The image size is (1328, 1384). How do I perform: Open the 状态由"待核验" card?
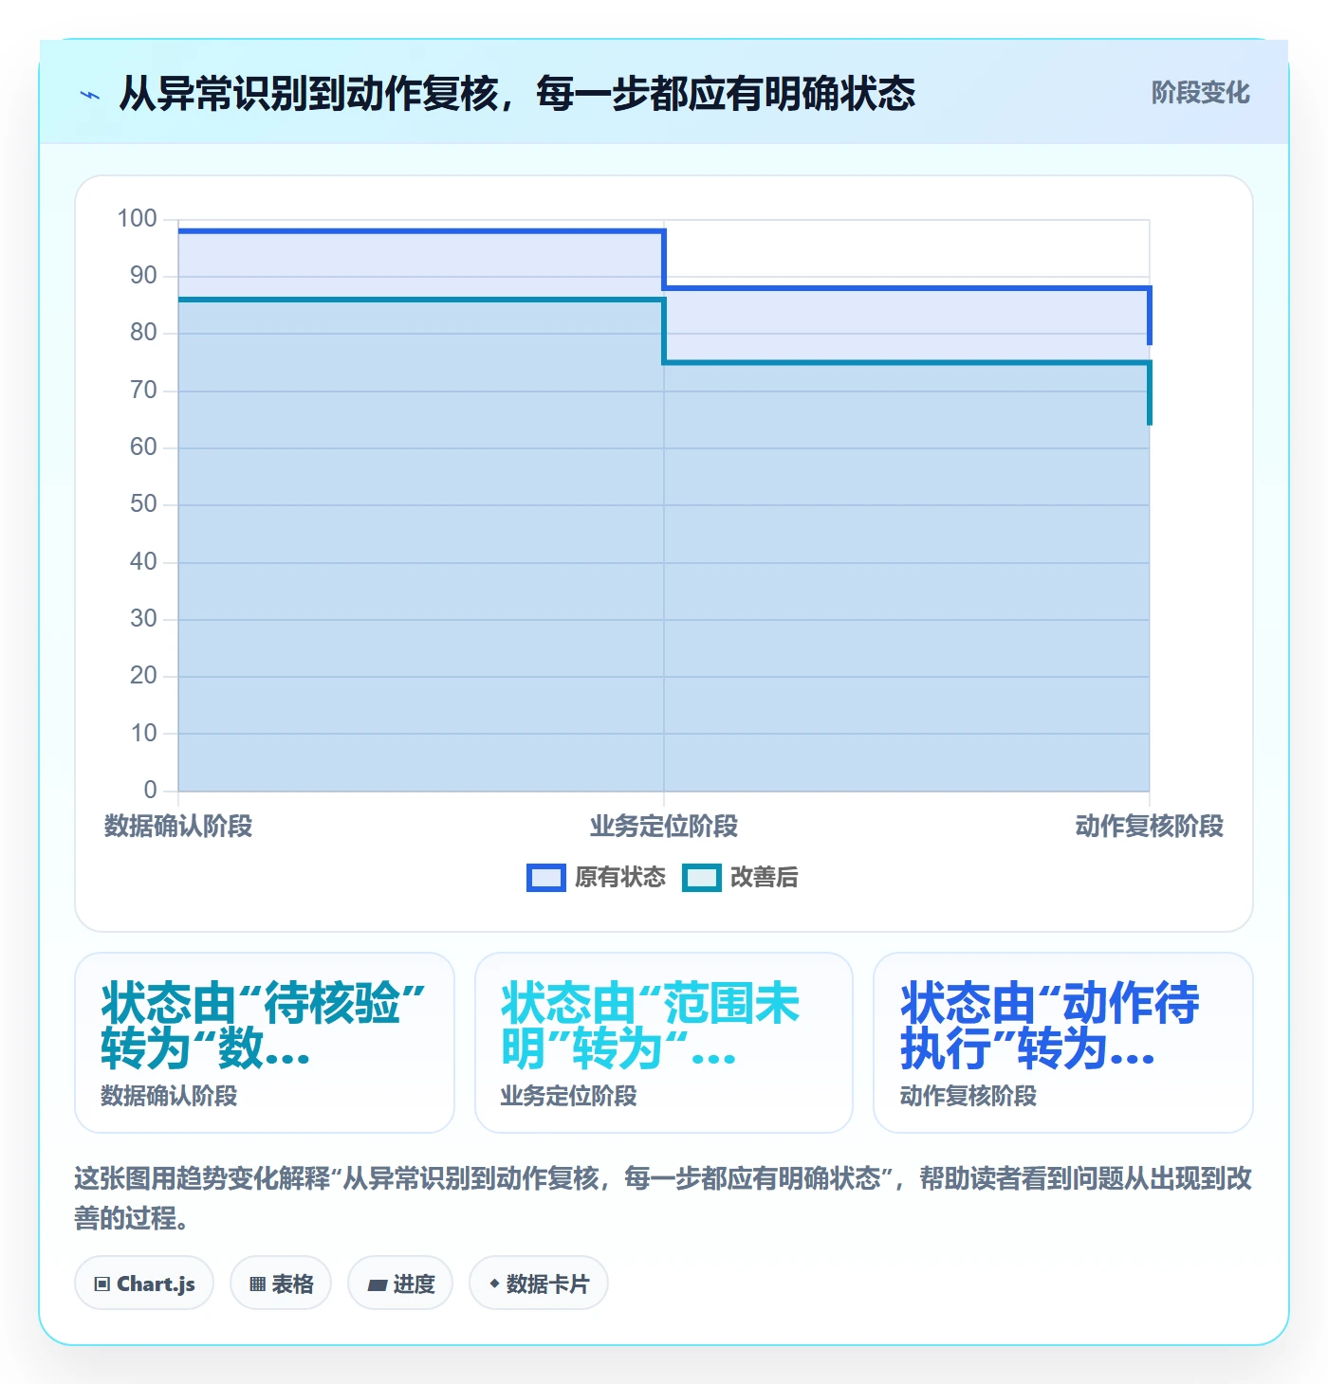click(x=265, y=1043)
